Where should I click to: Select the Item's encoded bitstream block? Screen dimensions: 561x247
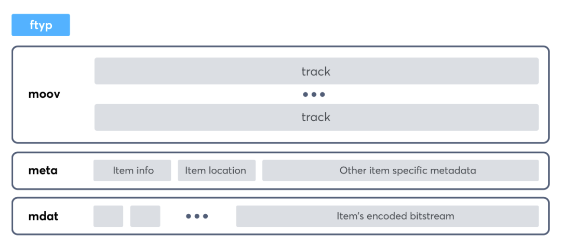(387, 216)
